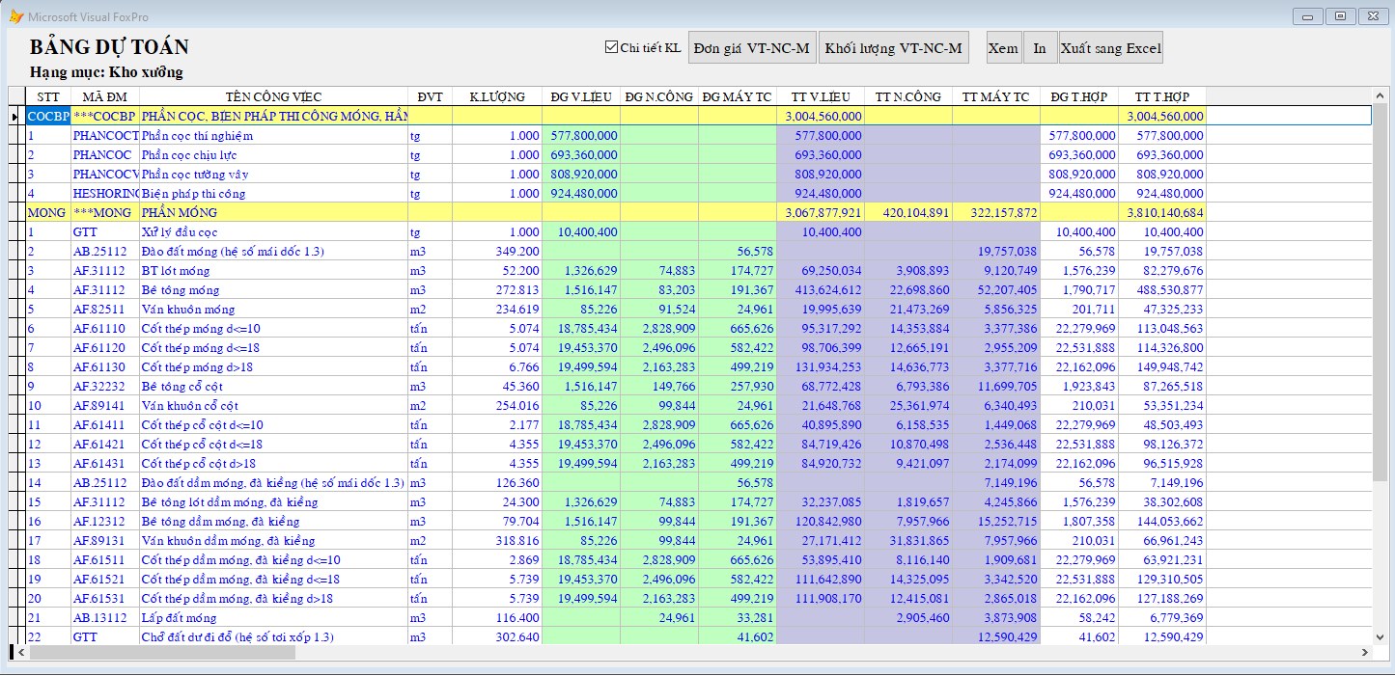
Task: Select the MONG section row PHẦN MÓNG
Action: click(179, 213)
